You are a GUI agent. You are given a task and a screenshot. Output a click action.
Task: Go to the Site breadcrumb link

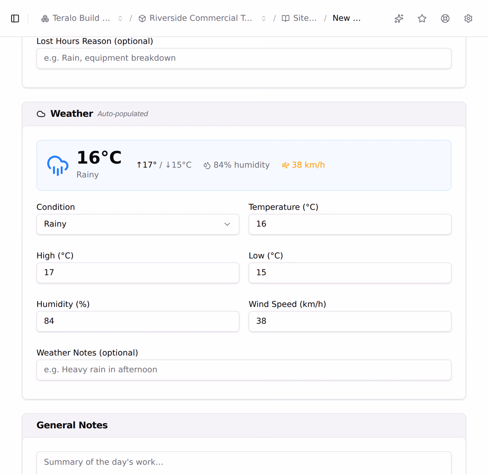point(299,18)
